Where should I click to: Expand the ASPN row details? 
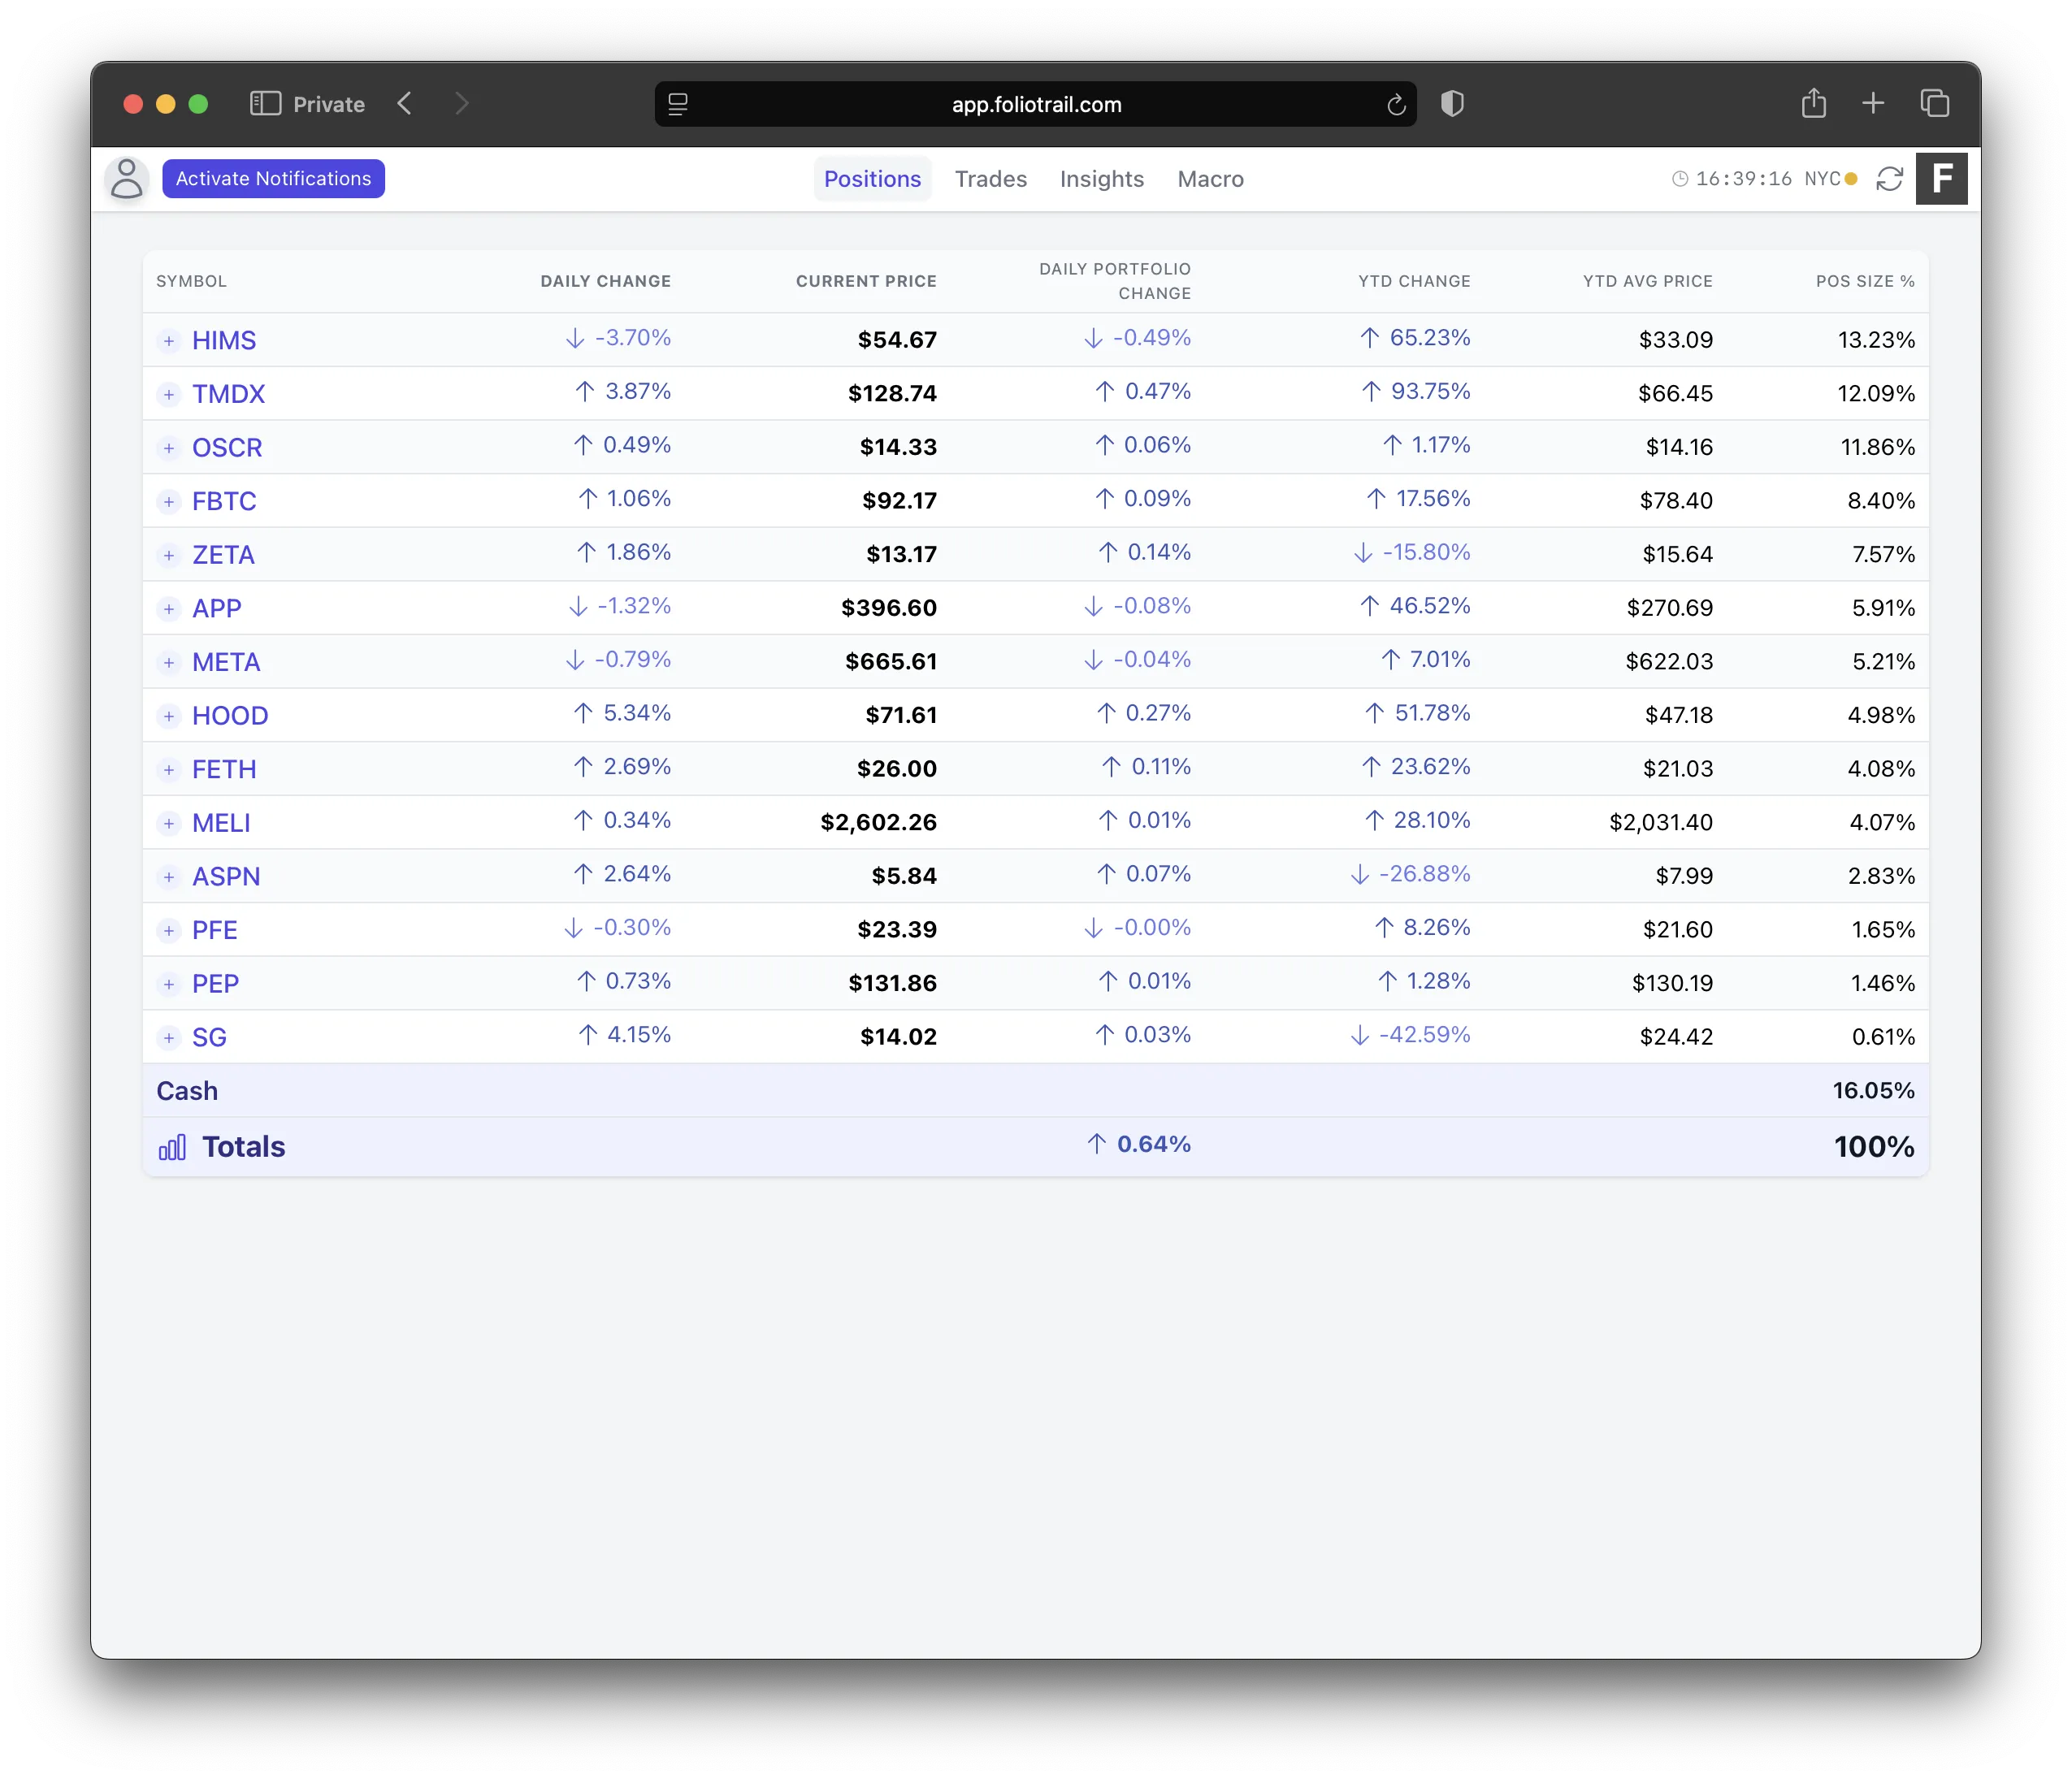pyautogui.click(x=169, y=877)
